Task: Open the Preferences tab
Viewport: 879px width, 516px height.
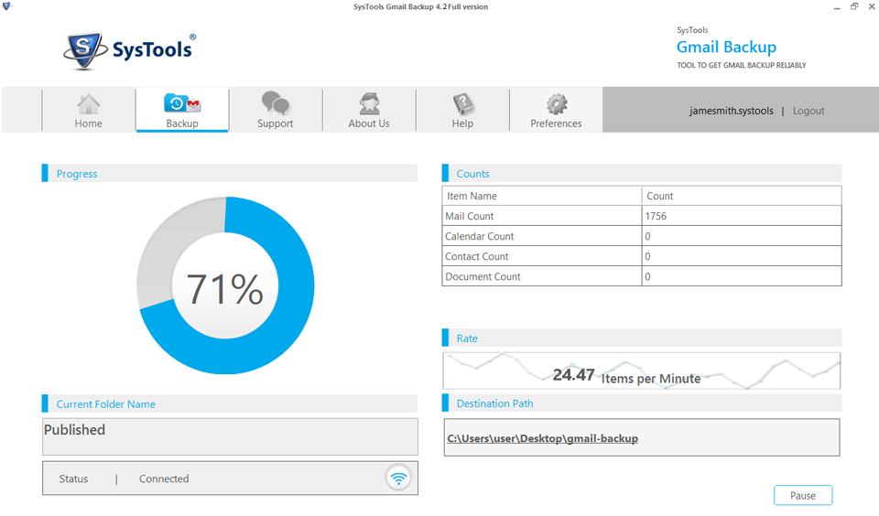Action: (x=556, y=110)
